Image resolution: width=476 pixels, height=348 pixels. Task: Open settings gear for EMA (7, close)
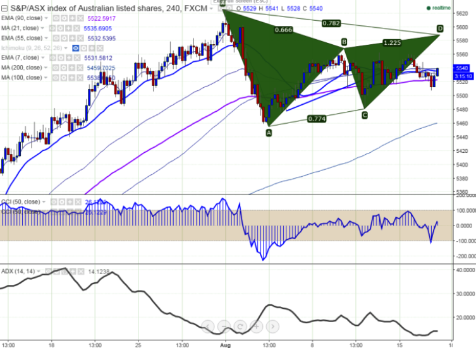61,58
